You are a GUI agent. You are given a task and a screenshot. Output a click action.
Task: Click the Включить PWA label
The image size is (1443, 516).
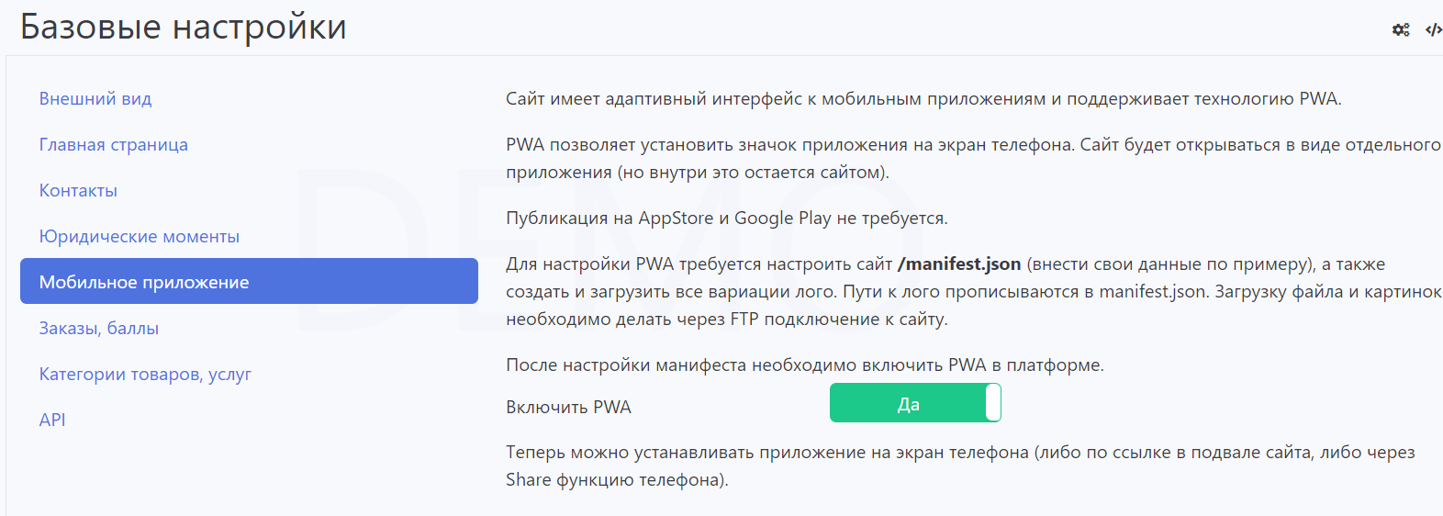(568, 407)
